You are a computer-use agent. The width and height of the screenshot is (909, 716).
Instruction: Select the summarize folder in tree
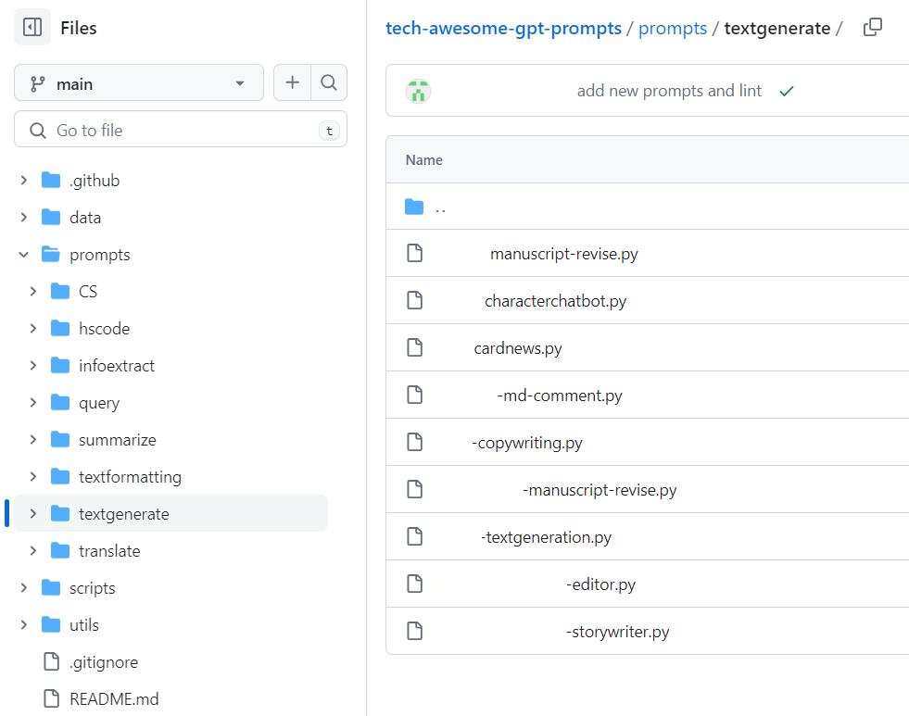pos(117,440)
